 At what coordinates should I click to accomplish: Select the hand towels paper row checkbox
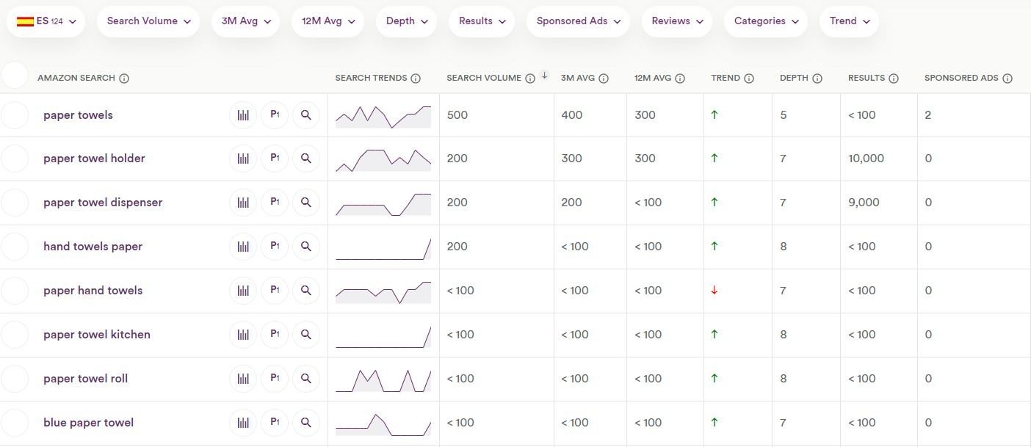[15, 247]
